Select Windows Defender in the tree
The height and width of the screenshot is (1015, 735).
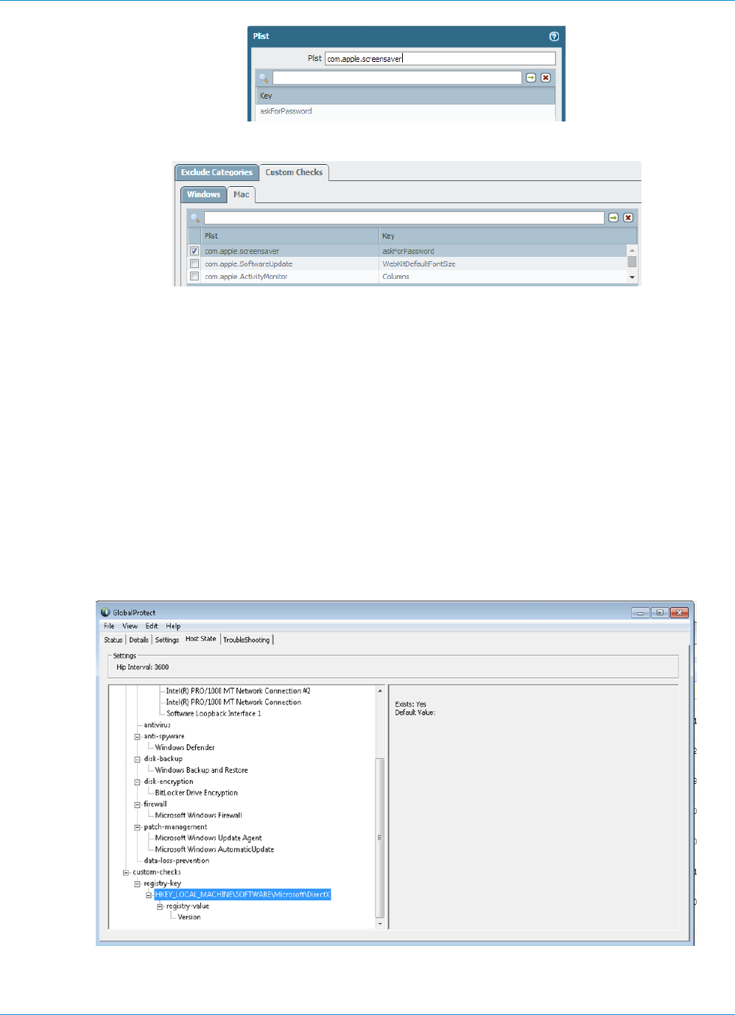[185, 747]
